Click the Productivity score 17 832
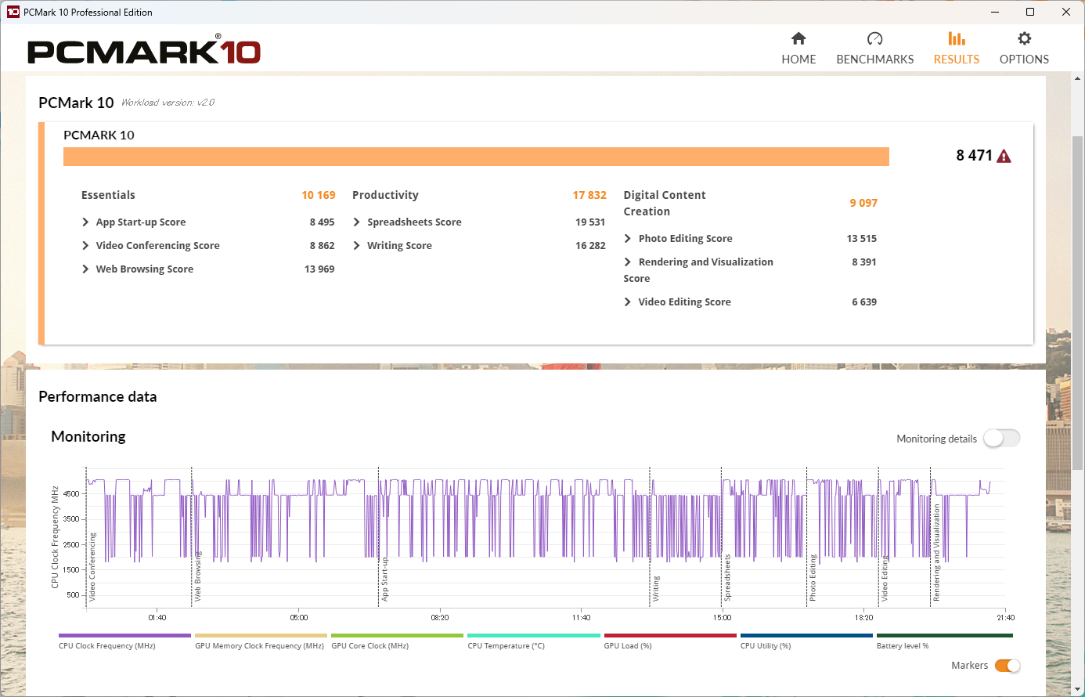 589,195
